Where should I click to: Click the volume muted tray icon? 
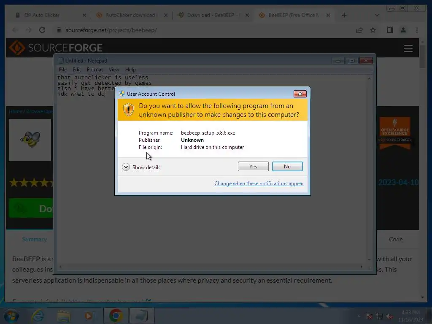(x=389, y=316)
